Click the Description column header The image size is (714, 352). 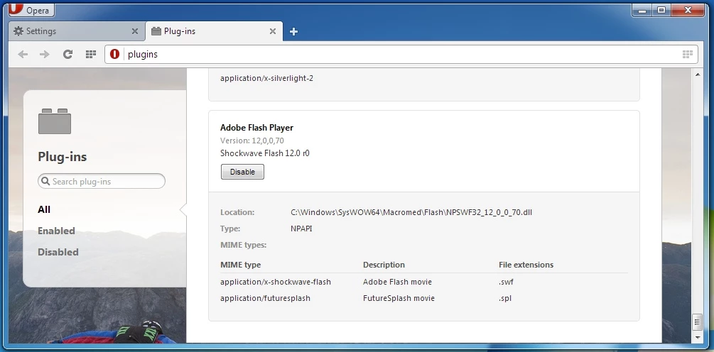coord(384,265)
